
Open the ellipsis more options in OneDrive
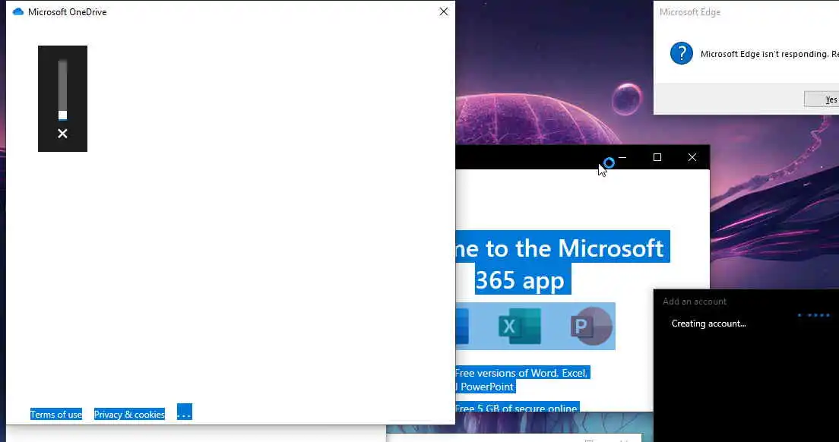(184, 412)
